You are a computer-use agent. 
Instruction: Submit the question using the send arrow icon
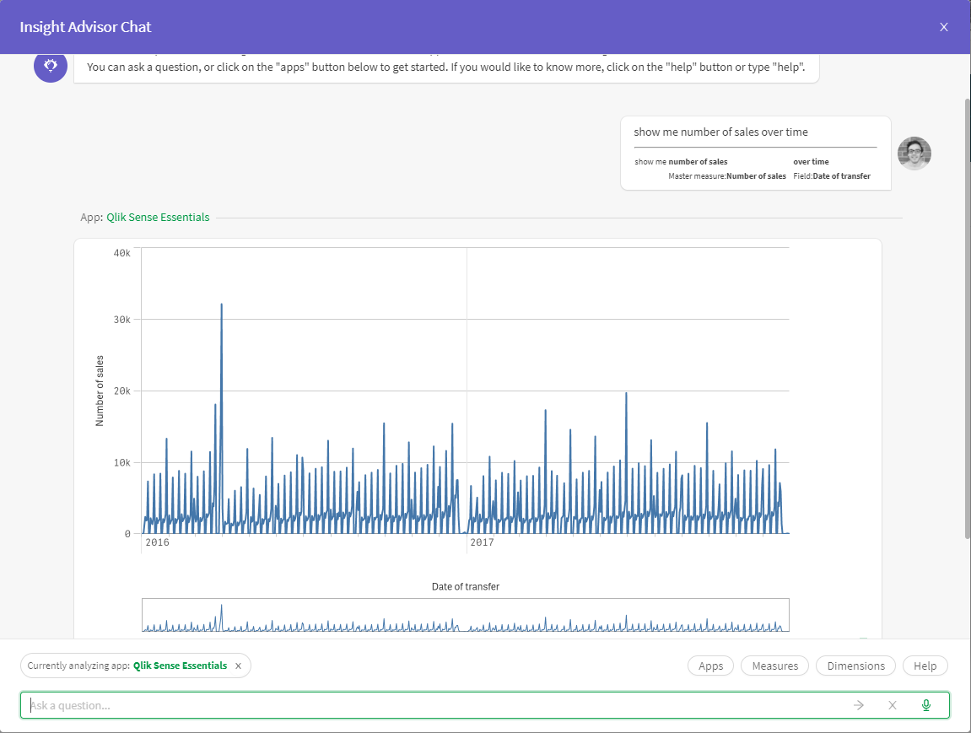(858, 704)
